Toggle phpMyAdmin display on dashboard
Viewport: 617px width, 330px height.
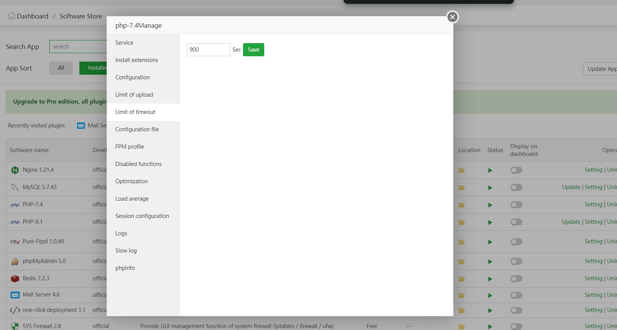coord(516,261)
